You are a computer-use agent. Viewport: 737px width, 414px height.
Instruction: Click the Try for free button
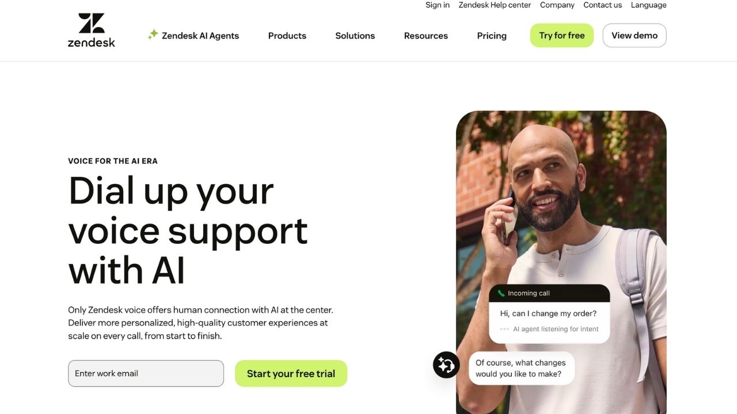tap(562, 35)
